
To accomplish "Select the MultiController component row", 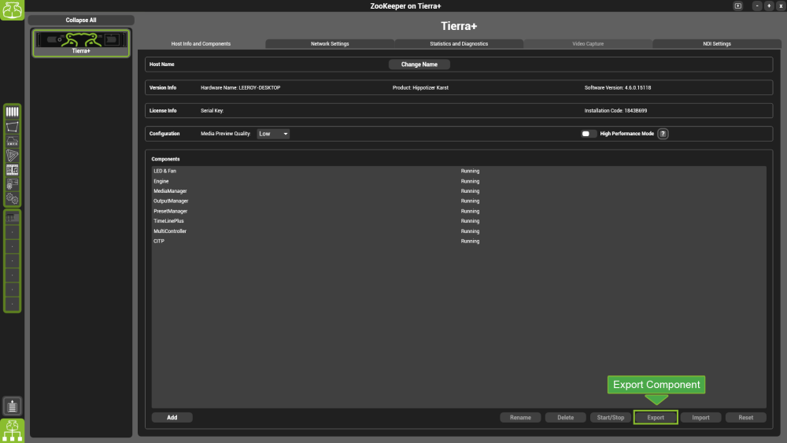I will (459, 231).
